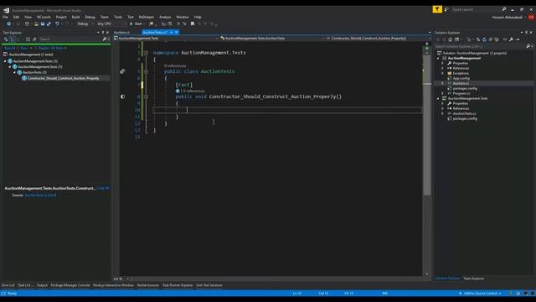The width and height of the screenshot is (536, 302).
Task: Open the Analyze menu
Action: pos(165,17)
